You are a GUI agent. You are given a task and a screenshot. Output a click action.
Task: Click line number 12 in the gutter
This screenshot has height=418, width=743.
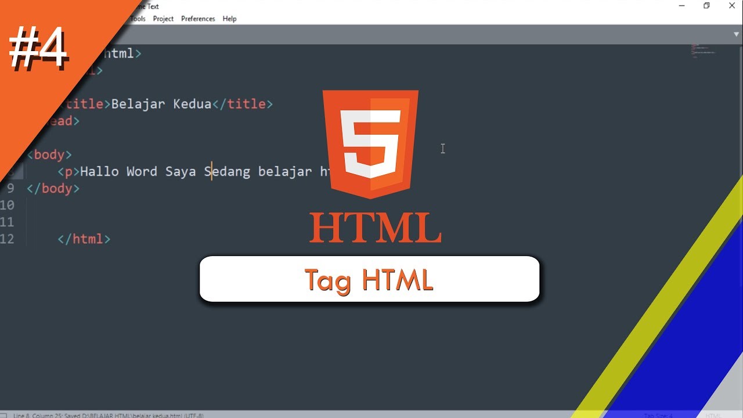pyautogui.click(x=8, y=239)
